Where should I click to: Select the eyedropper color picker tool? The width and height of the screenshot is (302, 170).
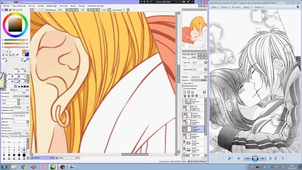point(17,55)
